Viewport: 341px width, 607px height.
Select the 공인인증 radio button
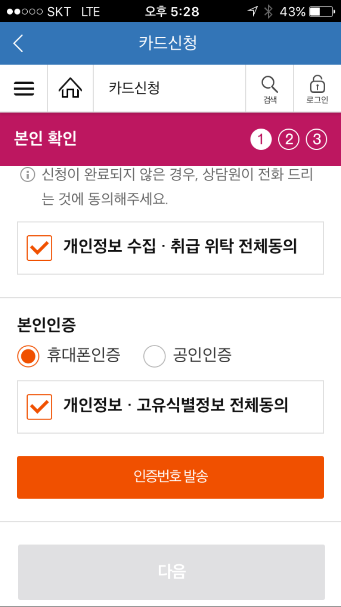[155, 356]
